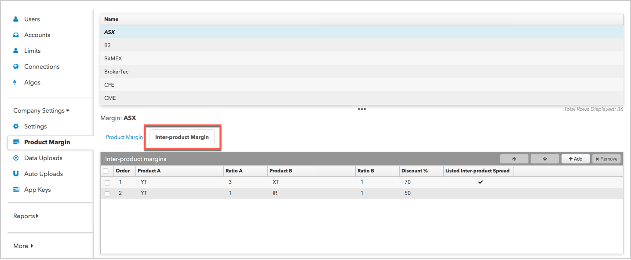Click the App Keys icon

(16, 190)
